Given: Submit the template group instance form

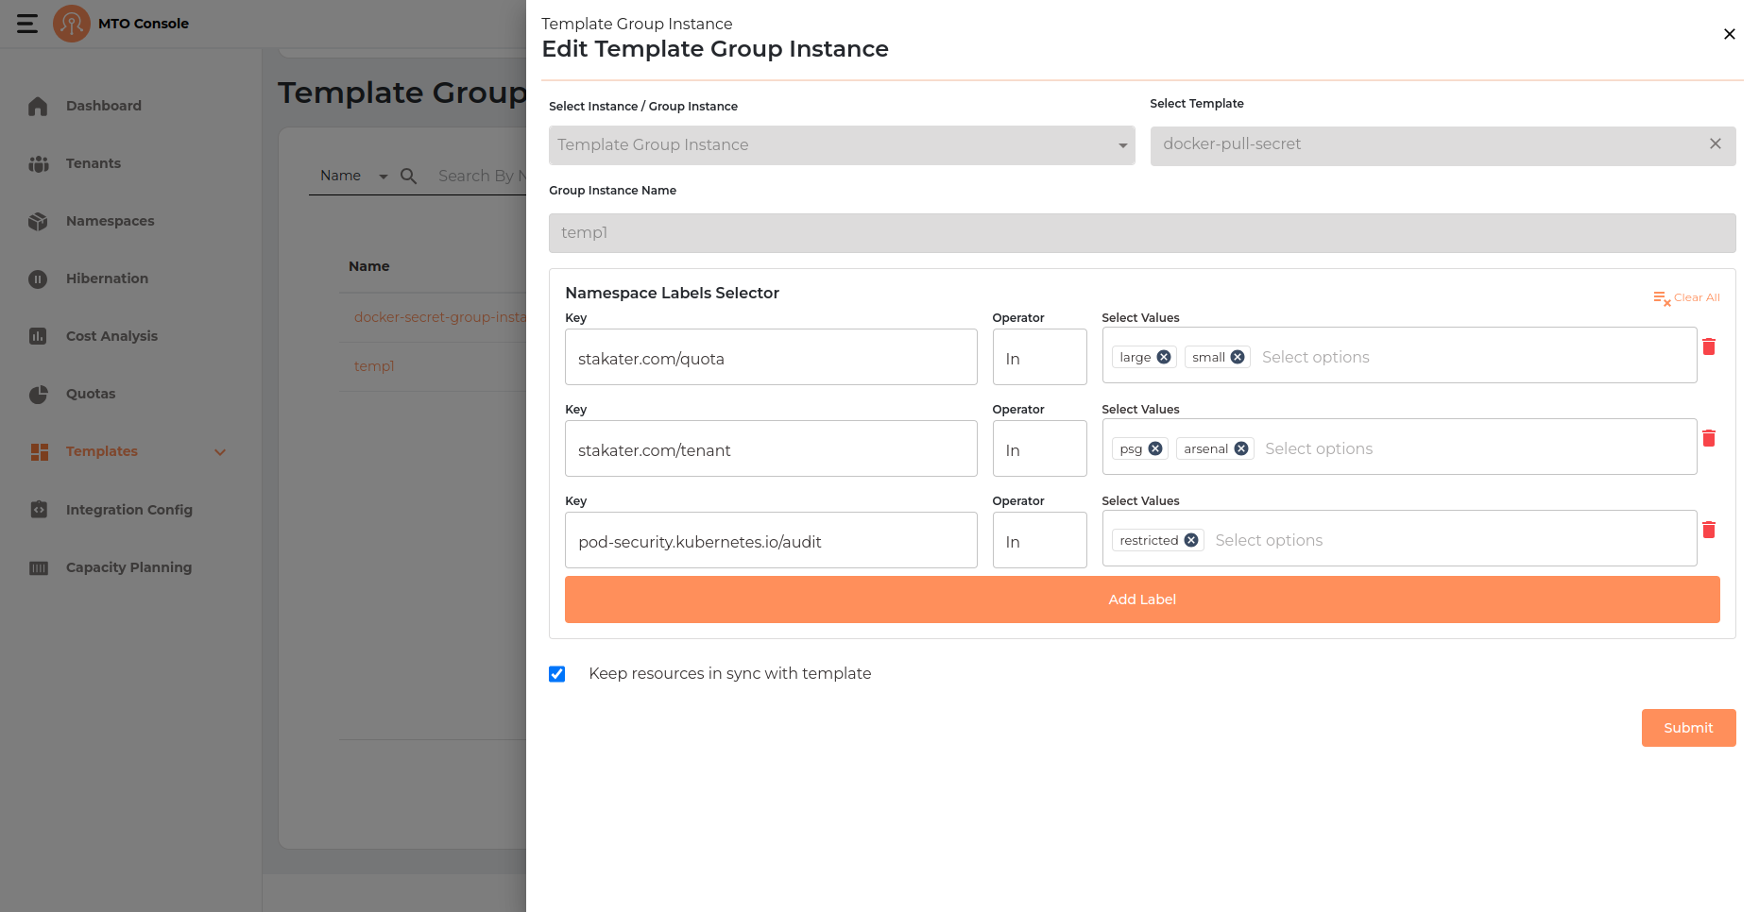Looking at the screenshot, I should tap(1687, 728).
